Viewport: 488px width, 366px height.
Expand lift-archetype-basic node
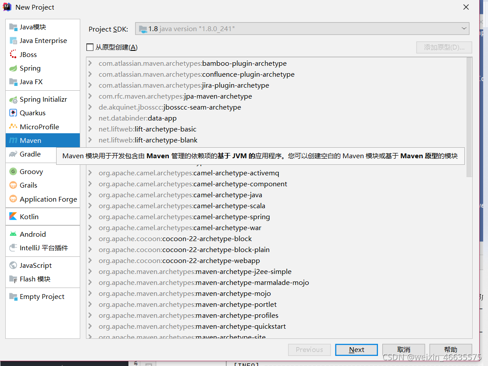pos(90,129)
